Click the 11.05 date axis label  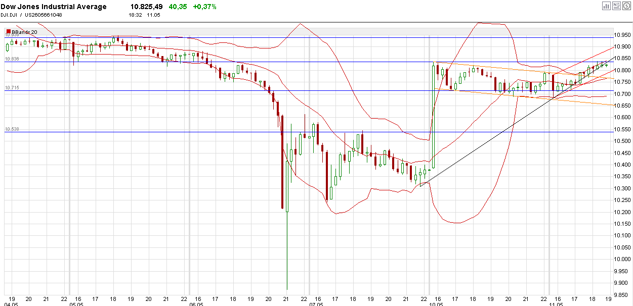click(556, 304)
